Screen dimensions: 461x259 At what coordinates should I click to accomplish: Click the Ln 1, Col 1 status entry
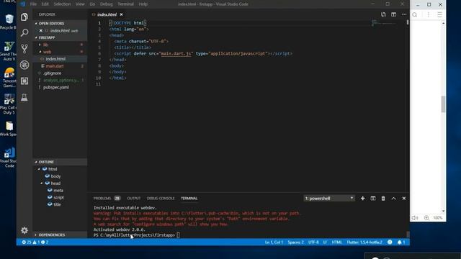(274, 242)
